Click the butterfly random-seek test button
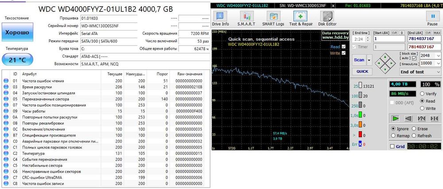Image resolution: width=443 pixels, height=189 pixels. click(x=421, y=119)
